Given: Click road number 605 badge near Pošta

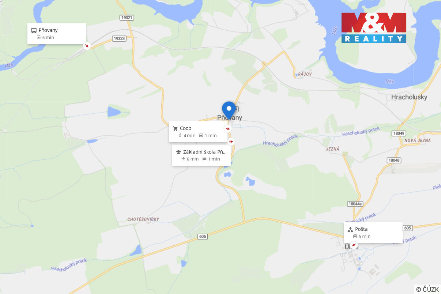Looking at the screenshot, I should [408, 228].
